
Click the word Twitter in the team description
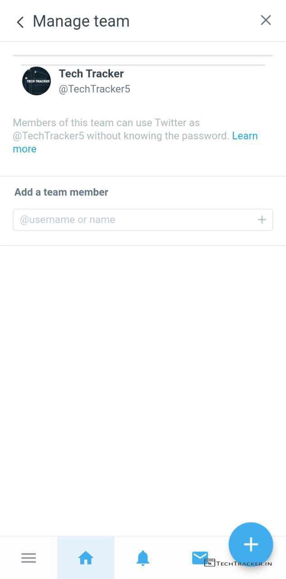tap(171, 123)
